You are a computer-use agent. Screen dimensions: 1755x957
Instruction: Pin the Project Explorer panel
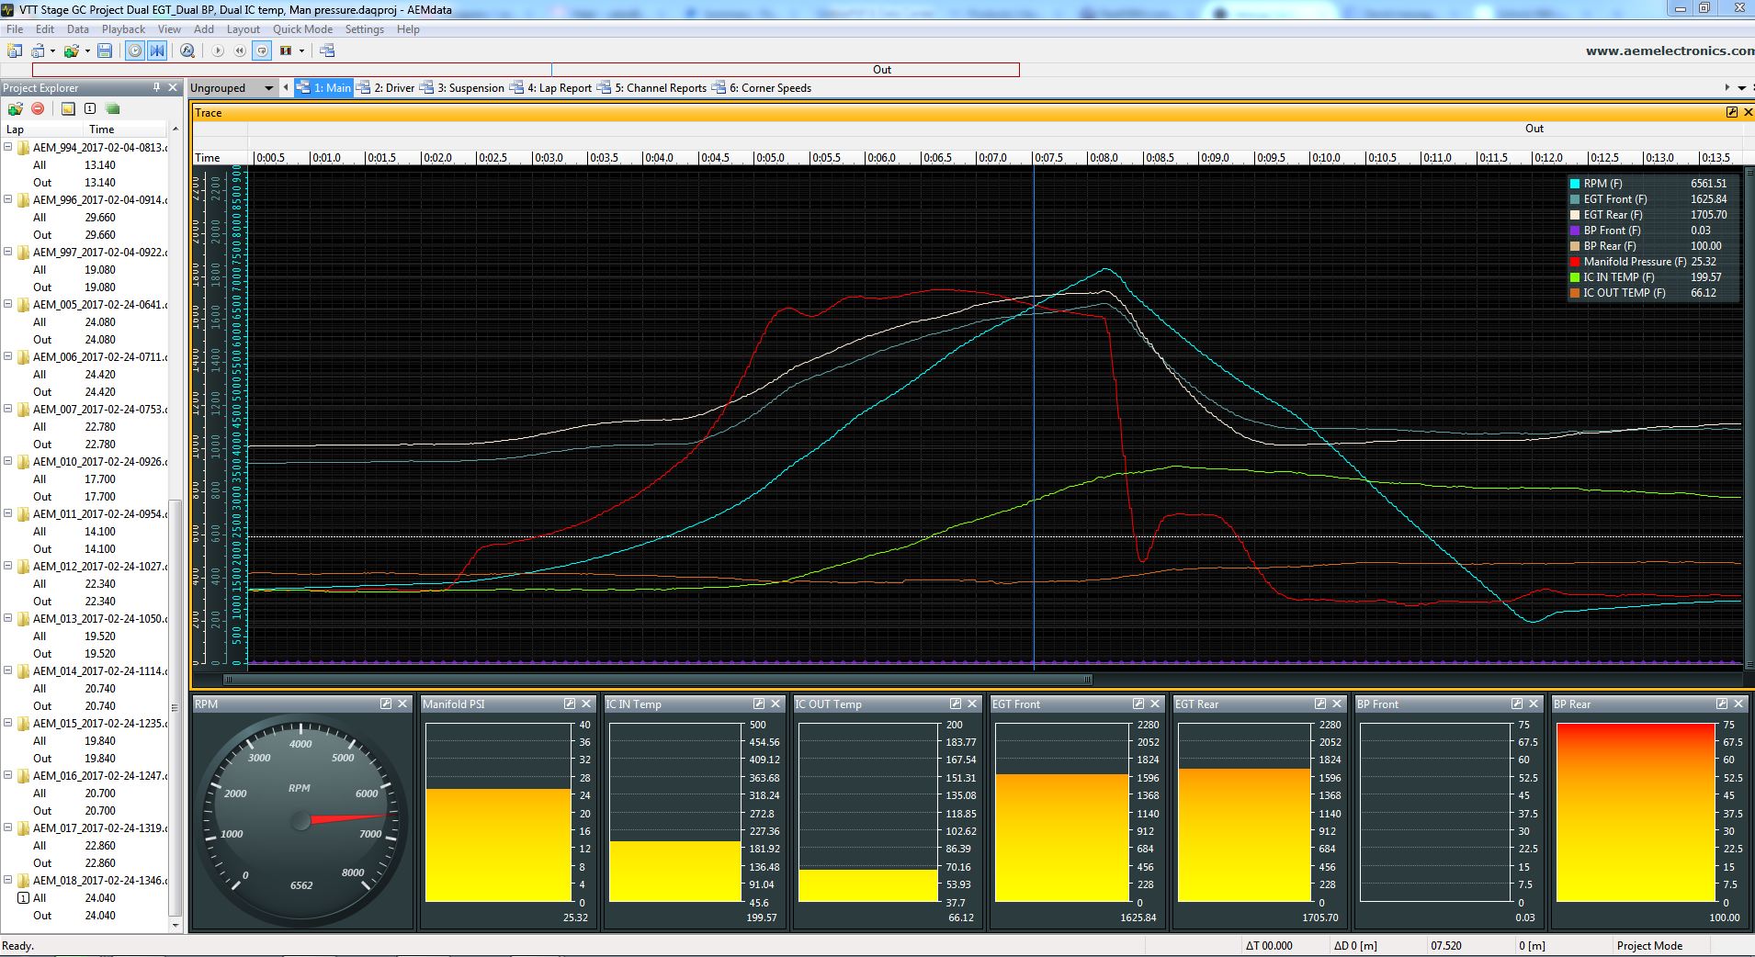[x=156, y=87]
